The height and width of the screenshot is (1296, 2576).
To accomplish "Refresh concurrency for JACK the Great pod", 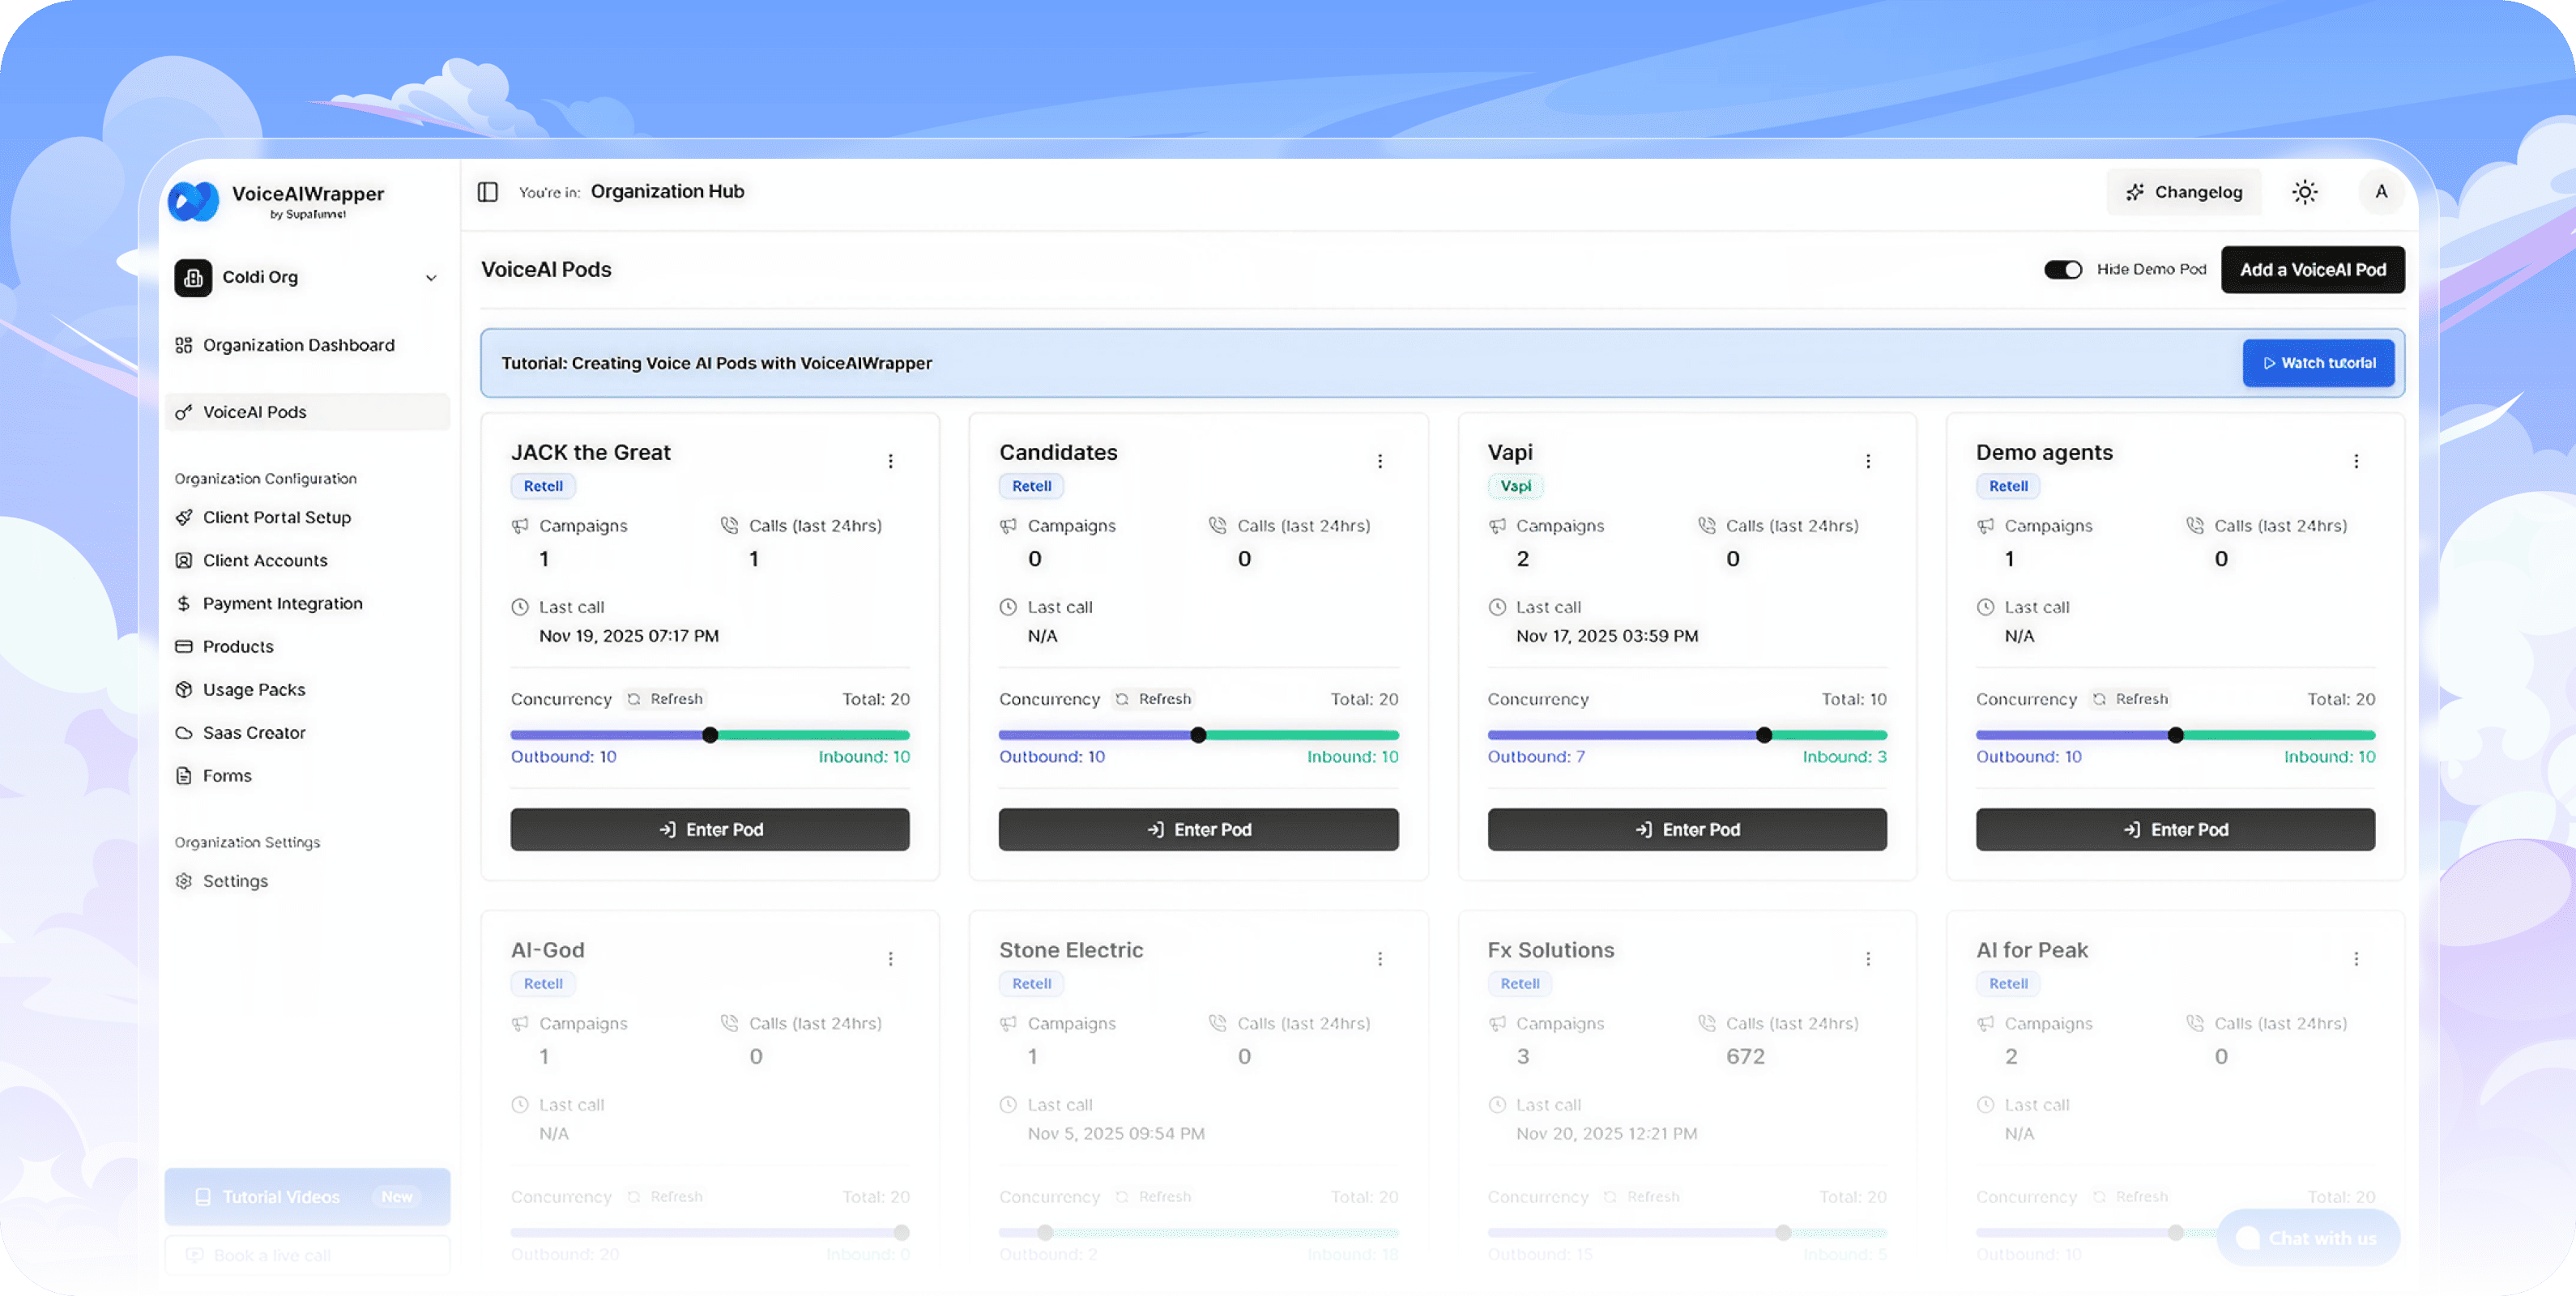I will (x=666, y=699).
